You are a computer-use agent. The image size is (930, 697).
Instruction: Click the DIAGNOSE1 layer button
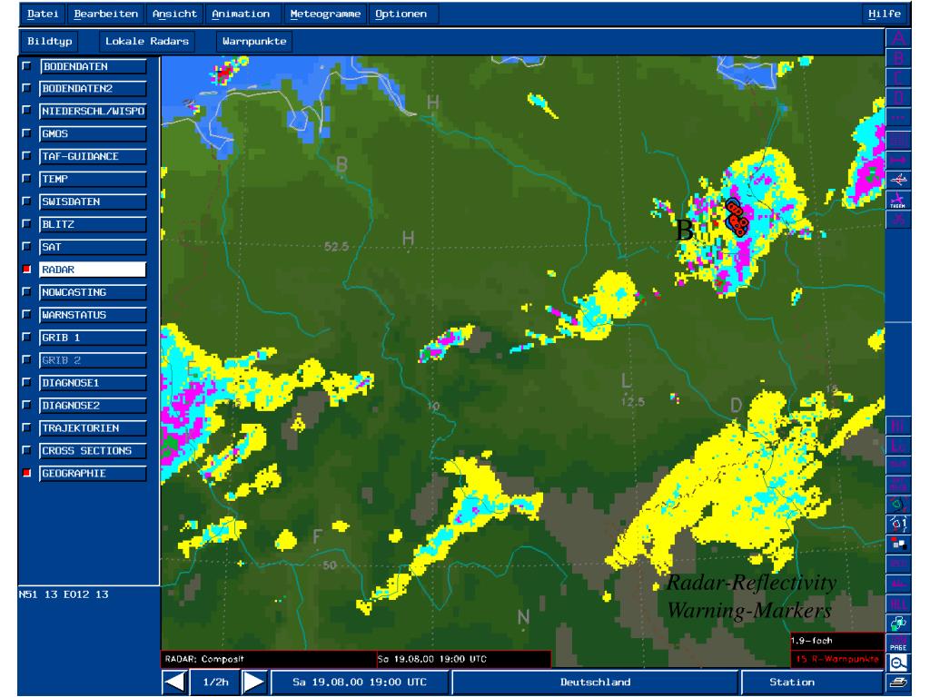click(94, 383)
